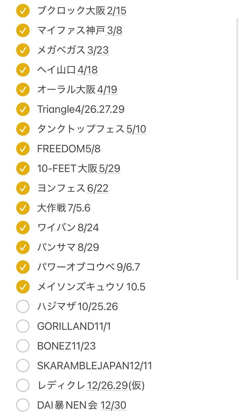Uncheck the 大作戦 7/5.6 item

(23, 208)
